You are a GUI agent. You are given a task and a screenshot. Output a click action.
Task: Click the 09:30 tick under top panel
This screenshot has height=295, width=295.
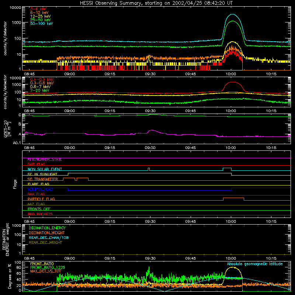(x=150, y=74)
